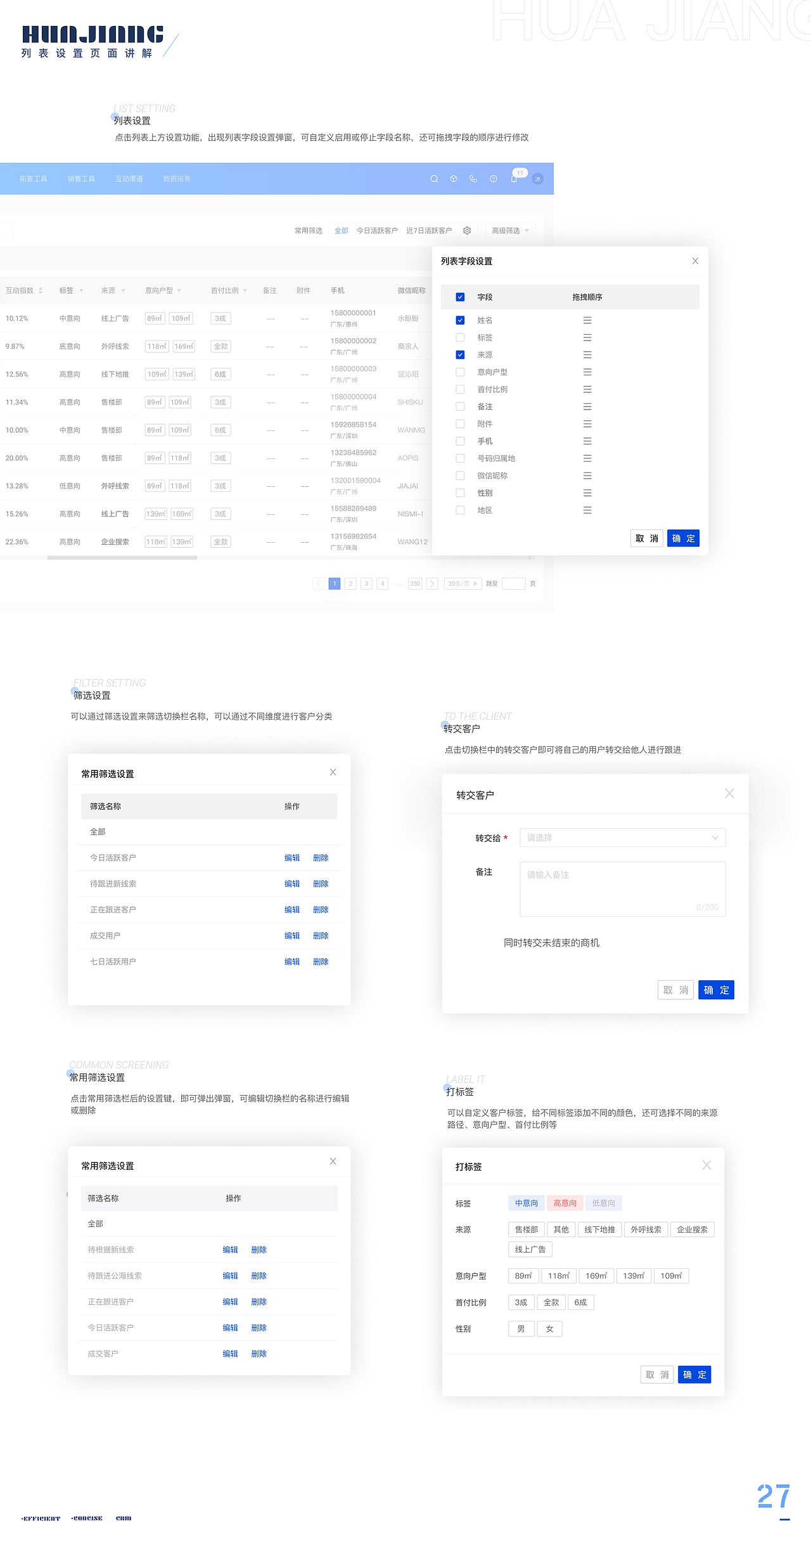Grab drag handle for 性别 field

point(587,493)
